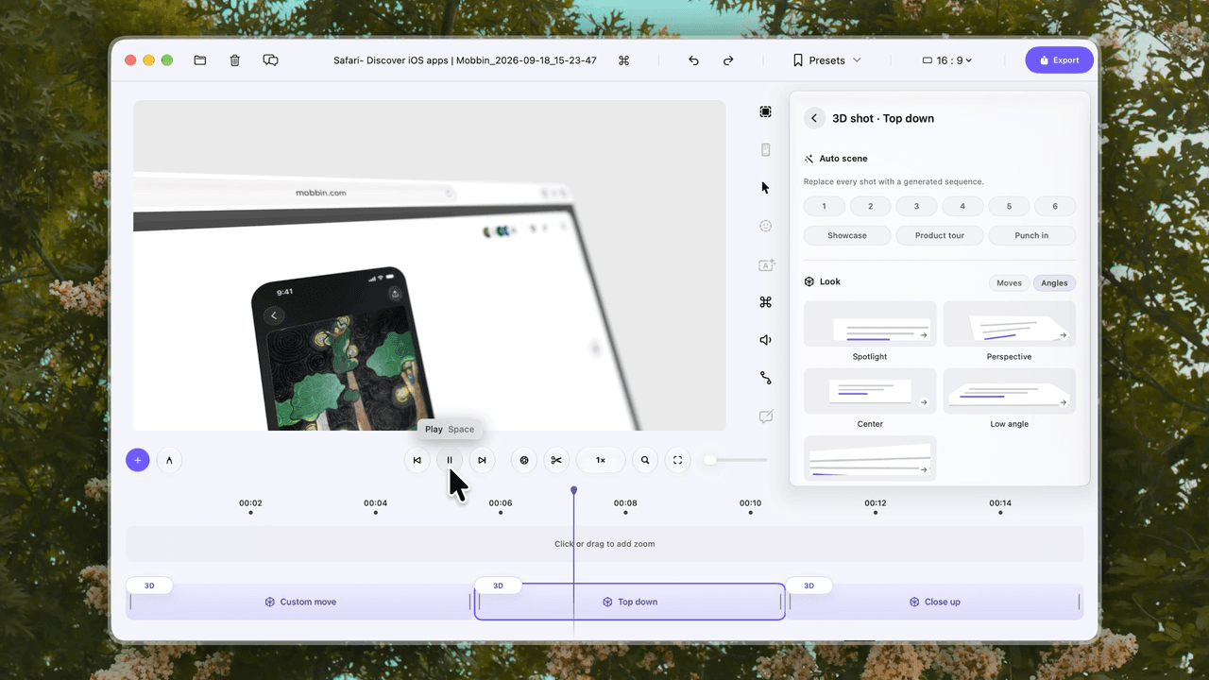Select the cursor settings arrow icon
1209x680 pixels.
(766, 188)
